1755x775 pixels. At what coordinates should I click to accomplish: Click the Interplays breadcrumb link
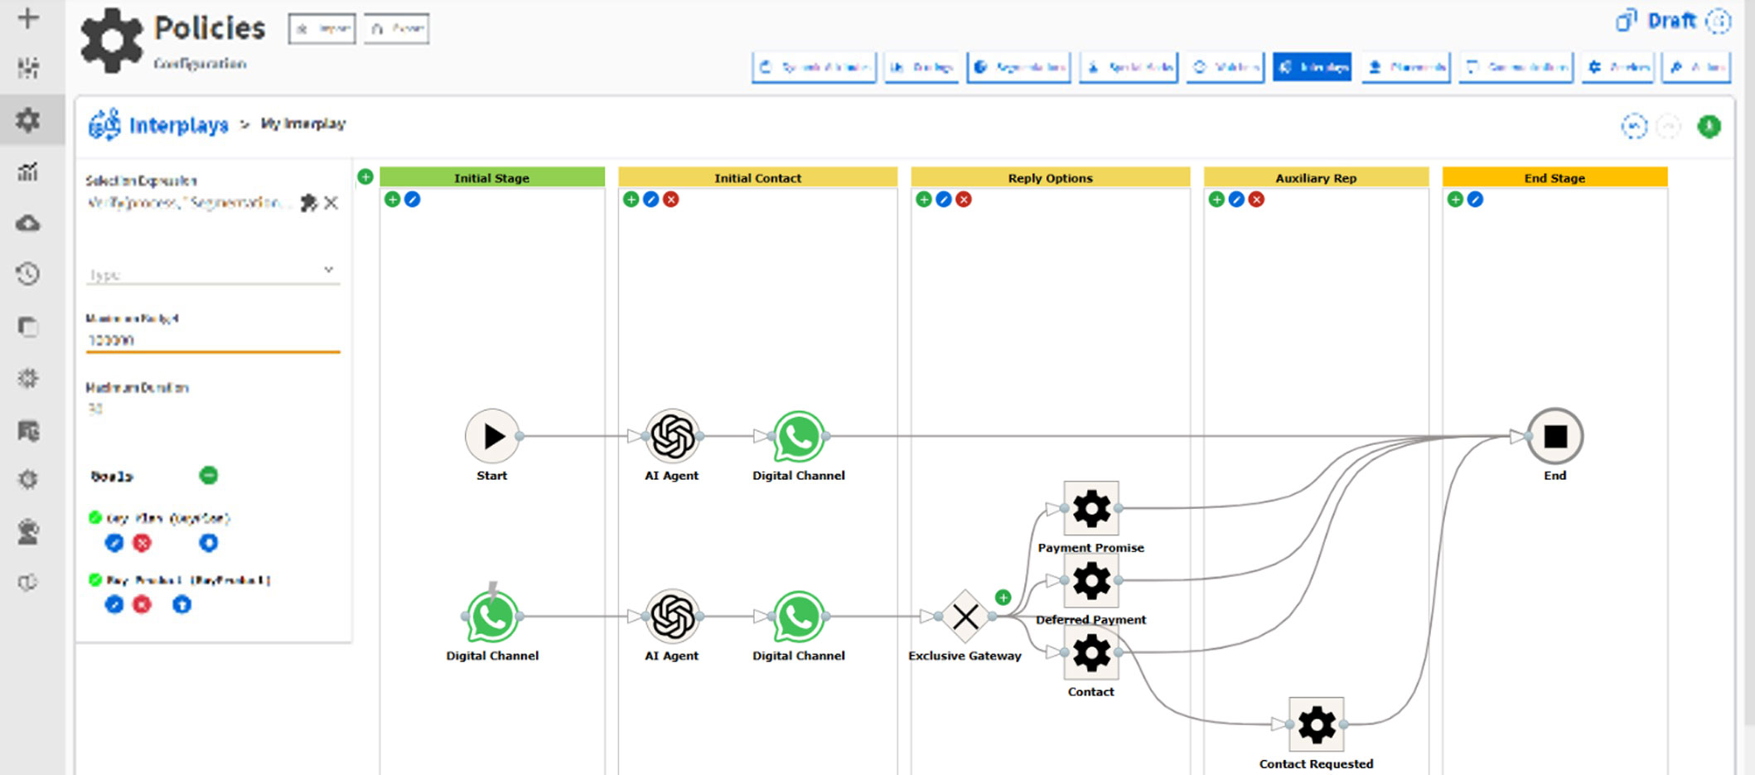pyautogui.click(x=178, y=125)
